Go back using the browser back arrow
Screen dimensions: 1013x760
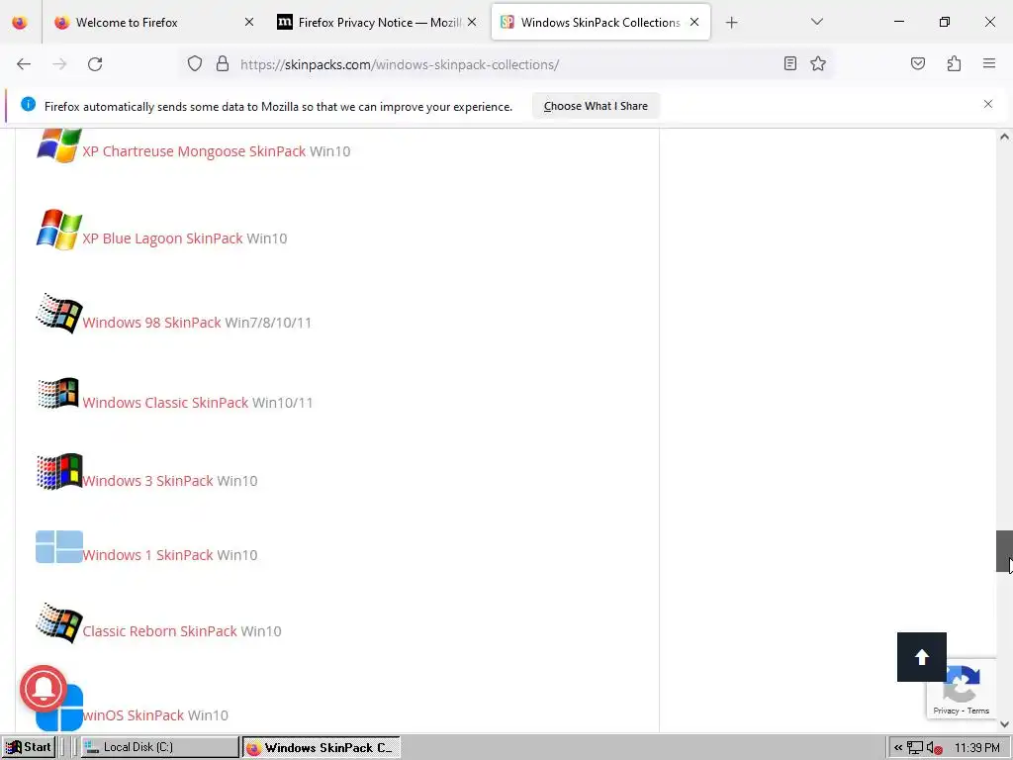pos(24,64)
